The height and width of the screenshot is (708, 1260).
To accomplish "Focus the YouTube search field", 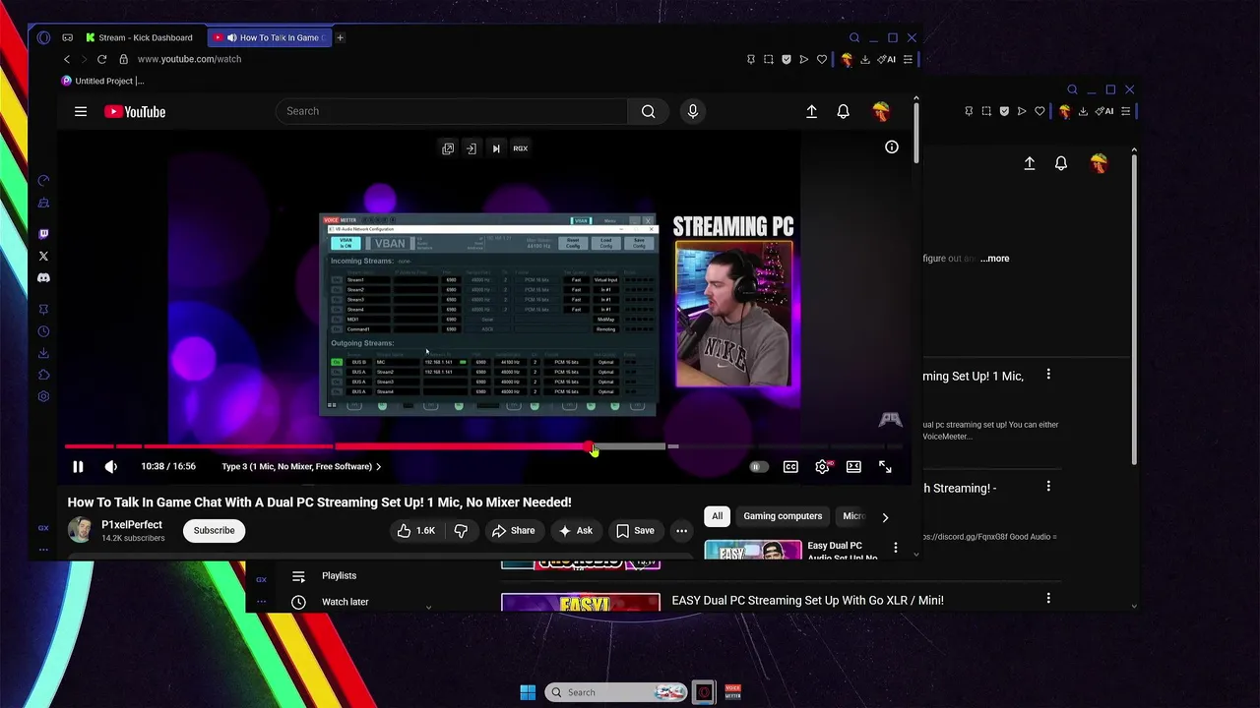I will point(451,111).
